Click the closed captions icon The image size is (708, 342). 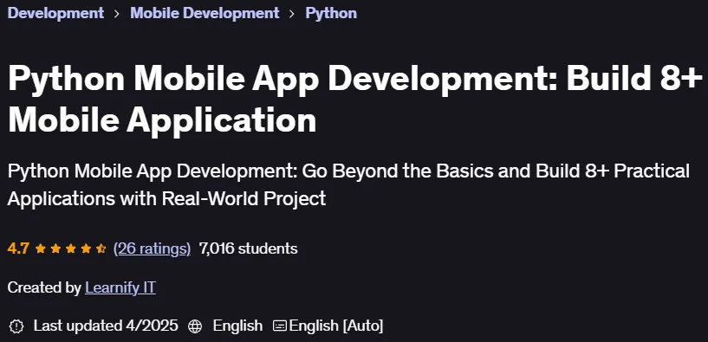click(x=280, y=326)
